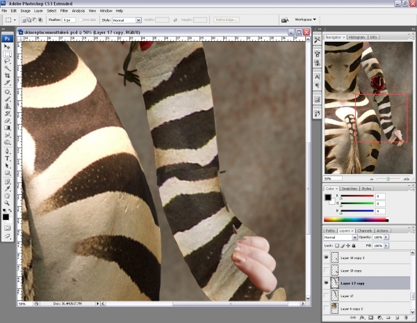Select the Notes tool
Viewport: 417px width, 323px height.
pyautogui.click(x=7, y=182)
